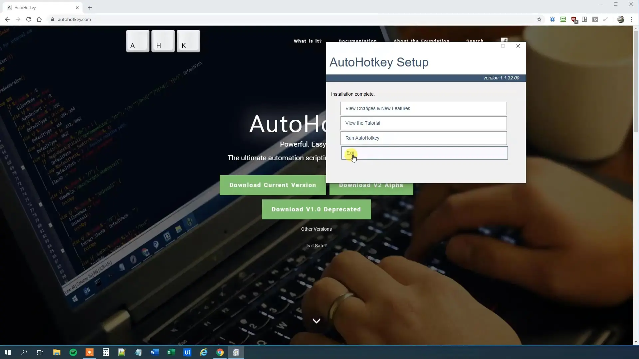Open Spotify from the taskbar
The height and width of the screenshot is (359, 639).
click(73, 352)
